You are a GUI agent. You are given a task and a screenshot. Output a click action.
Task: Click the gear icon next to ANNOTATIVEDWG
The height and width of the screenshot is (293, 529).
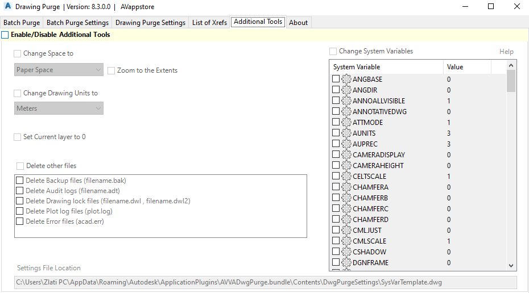coord(346,111)
